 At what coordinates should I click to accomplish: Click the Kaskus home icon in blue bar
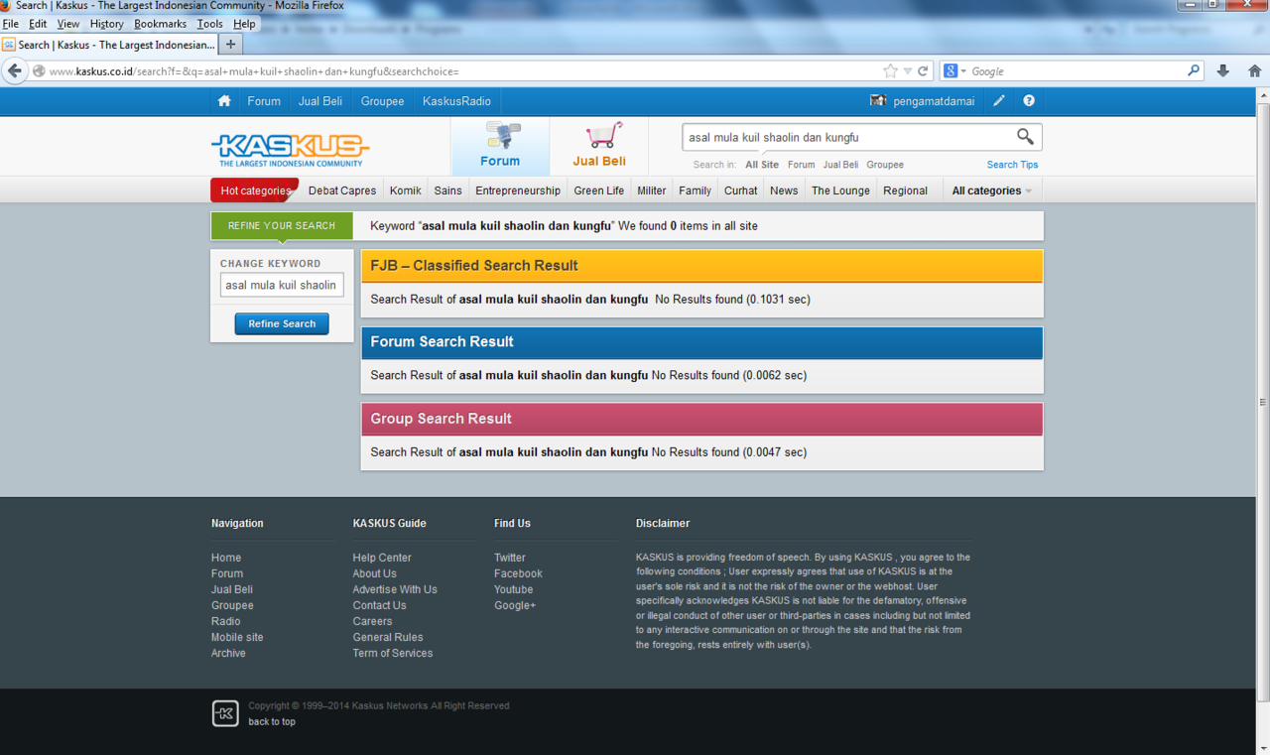point(224,101)
